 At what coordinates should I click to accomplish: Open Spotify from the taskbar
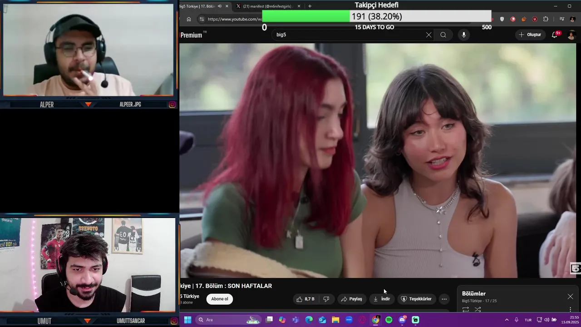(389, 320)
